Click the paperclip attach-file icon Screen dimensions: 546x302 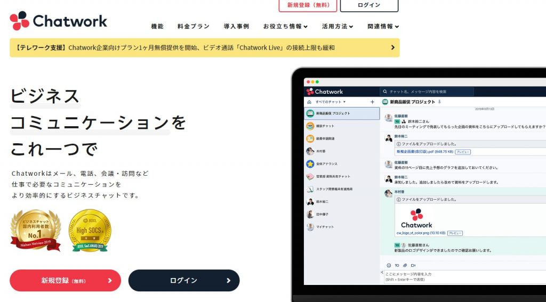[405, 265]
